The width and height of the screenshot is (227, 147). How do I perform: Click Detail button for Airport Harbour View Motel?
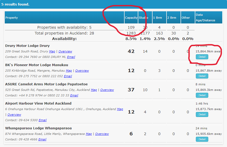point(202,115)
